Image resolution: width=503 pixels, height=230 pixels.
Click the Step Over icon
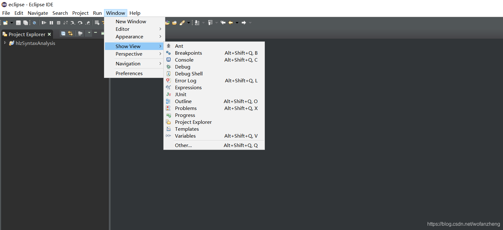click(x=80, y=23)
